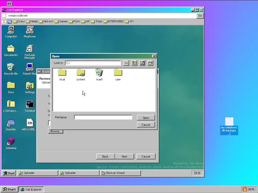Open the Gif bookmarks folder

(86, 22)
